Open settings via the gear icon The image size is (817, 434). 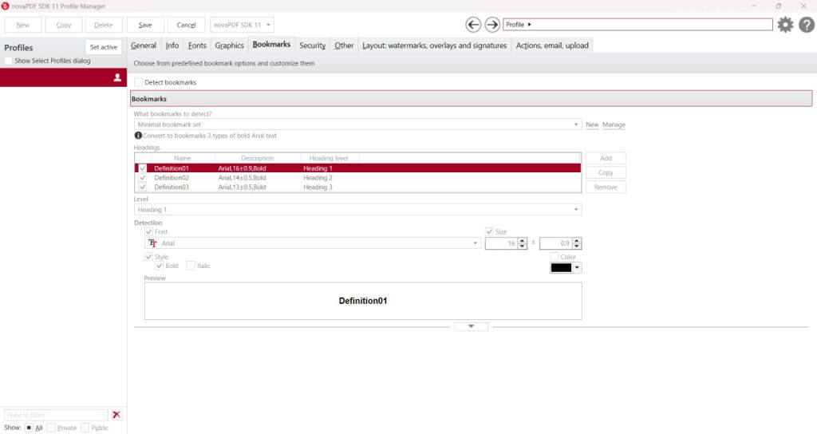pos(785,25)
